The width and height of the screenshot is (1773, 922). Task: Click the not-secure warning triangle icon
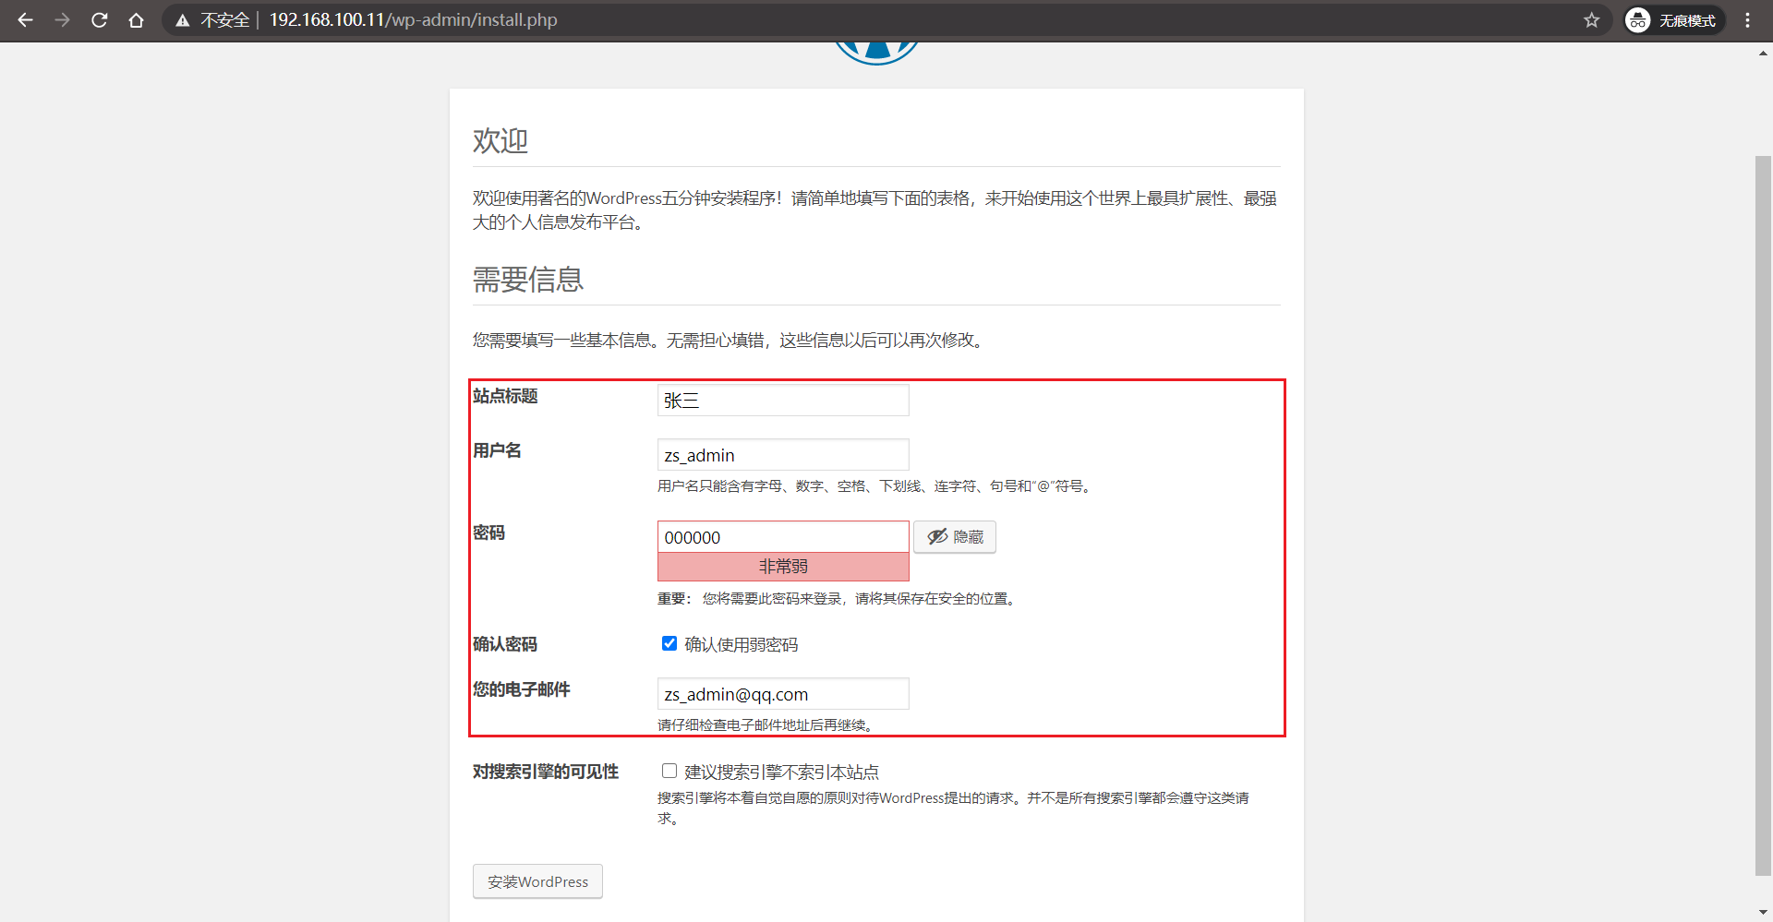click(183, 20)
